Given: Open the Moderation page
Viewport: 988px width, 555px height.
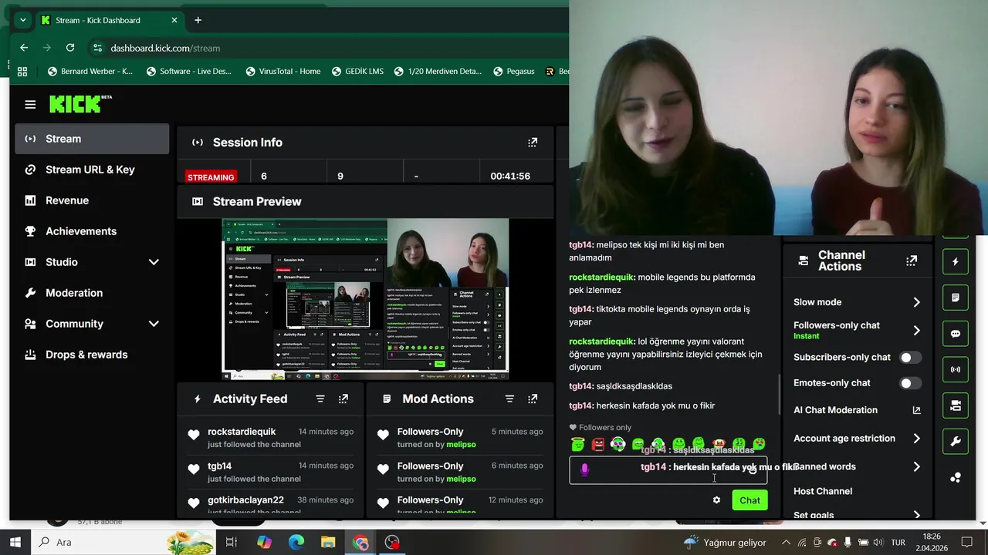Looking at the screenshot, I should click(x=92, y=293).
